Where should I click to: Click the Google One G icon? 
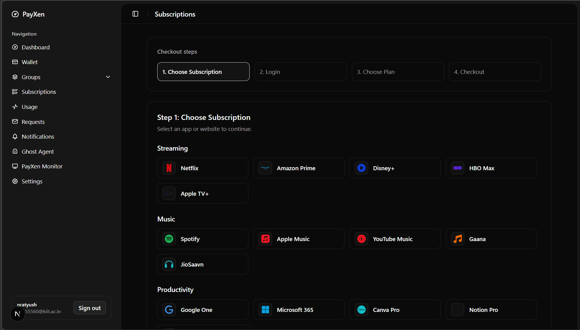(x=169, y=310)
